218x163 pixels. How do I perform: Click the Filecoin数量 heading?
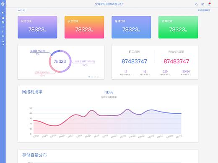pyautogui.click(x=176, y=52)
